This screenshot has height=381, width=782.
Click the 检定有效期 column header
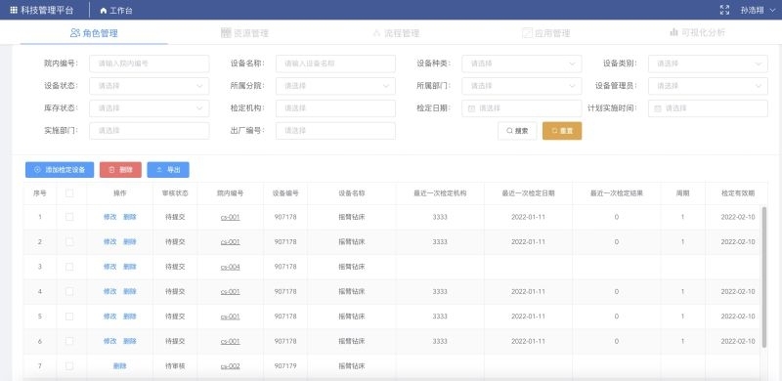click(738, 193)
